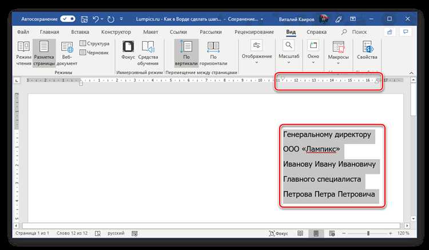Switch to the Главная tab

pyautogui.click(x=50, y=32)
